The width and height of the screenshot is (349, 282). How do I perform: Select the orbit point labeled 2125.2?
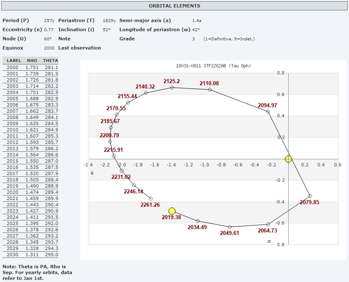click(172, 87)
